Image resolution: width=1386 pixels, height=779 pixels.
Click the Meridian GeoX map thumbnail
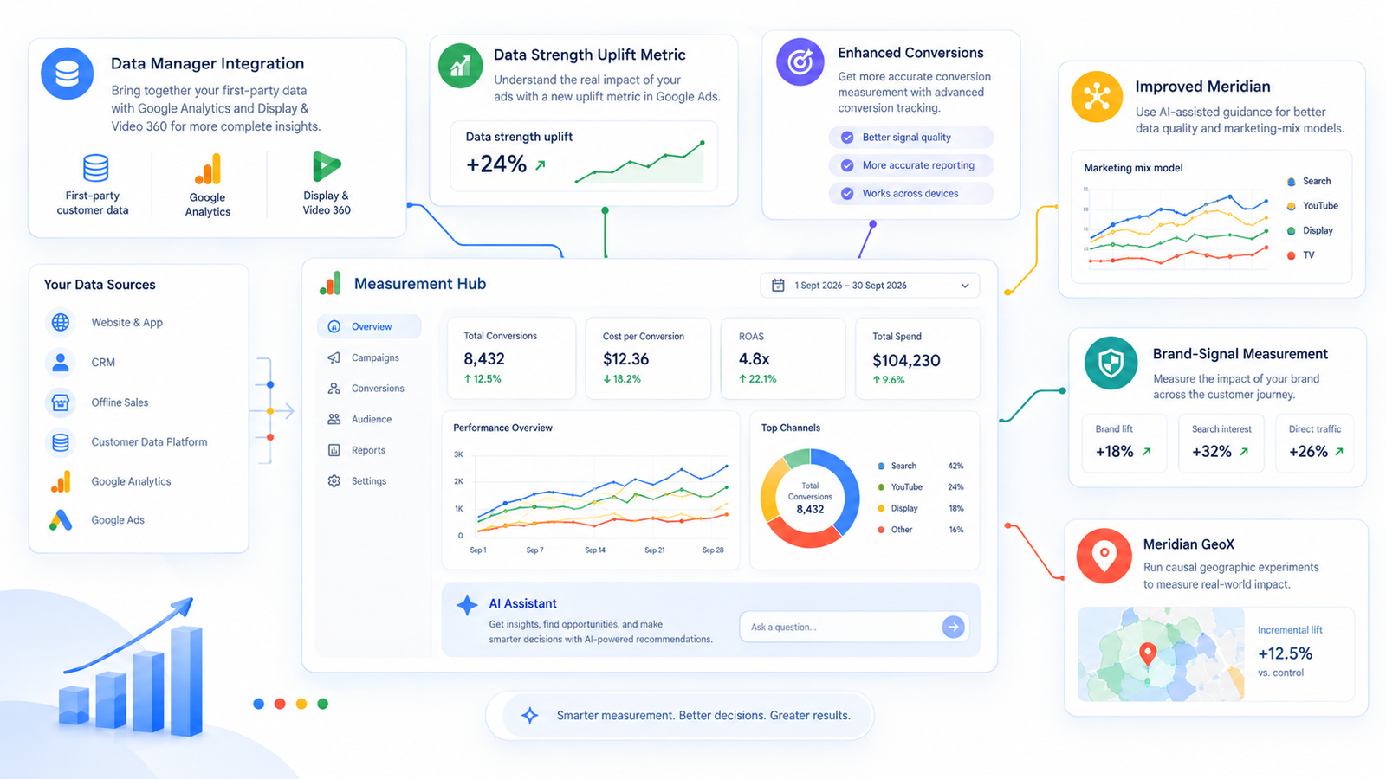(x=1161, y=653)
